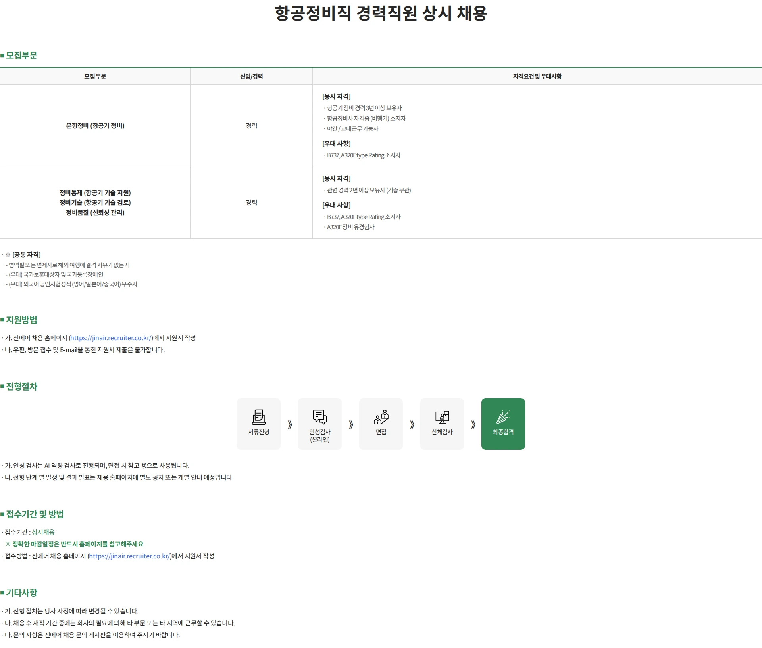The height and width of the screenshot is (648, 762).
Task: Click the 국가보훈대상자 및 국가등록장애인 line
Action: (54, 274)
